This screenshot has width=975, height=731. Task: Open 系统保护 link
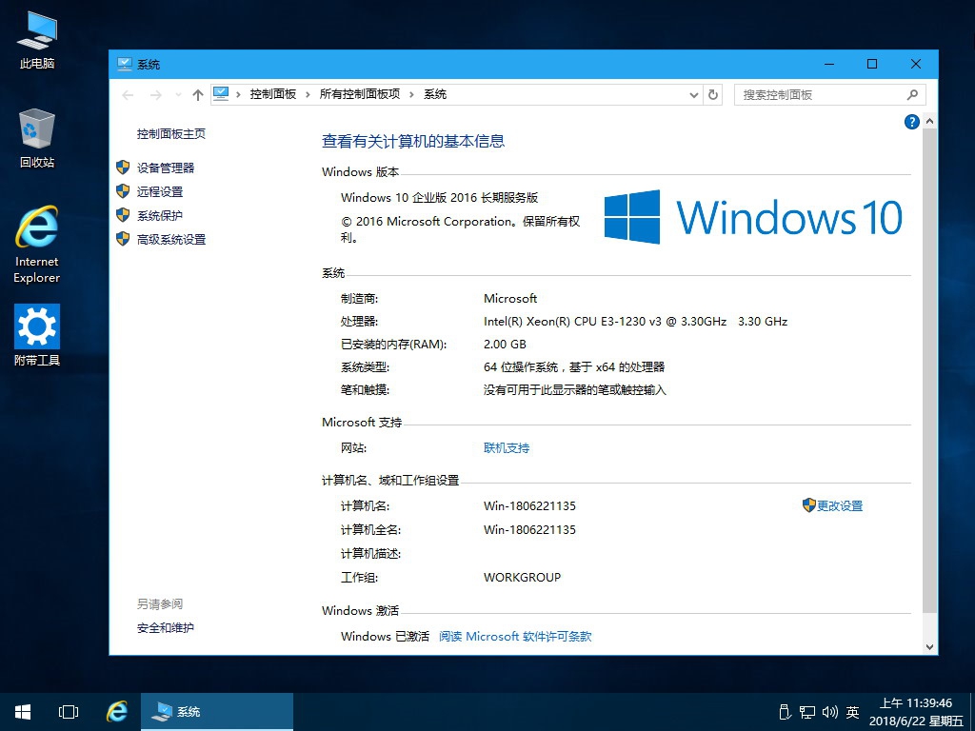click(160, 215)
